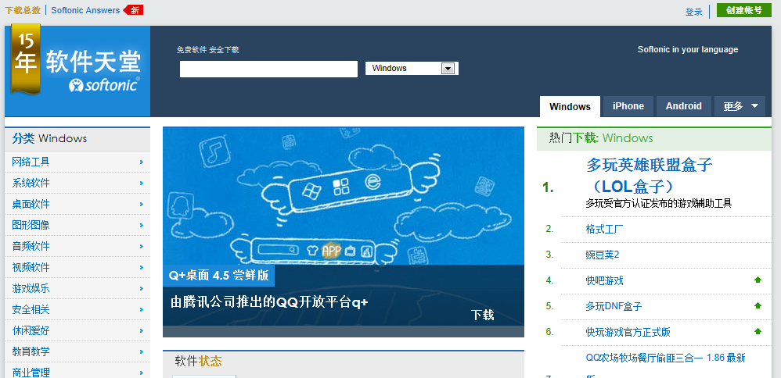Click the arrow icon next to 图形图像

pyautogui.click(x=142, y=225)
